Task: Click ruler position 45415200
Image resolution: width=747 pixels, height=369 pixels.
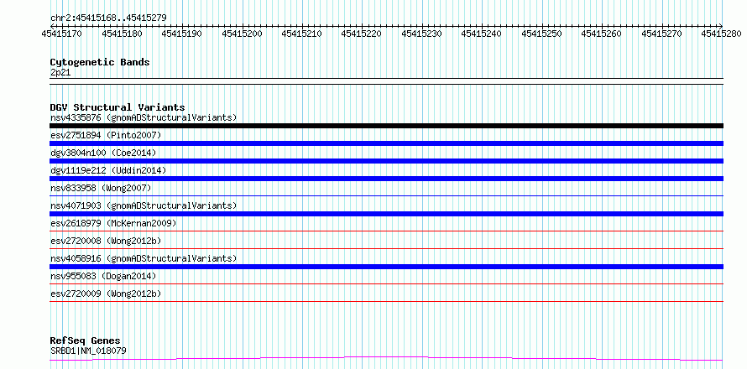Action: point(242,34)
